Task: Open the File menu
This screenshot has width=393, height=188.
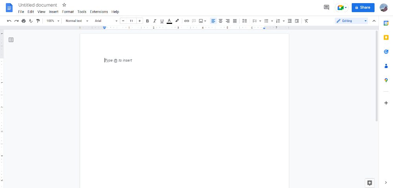Action: 21,12
